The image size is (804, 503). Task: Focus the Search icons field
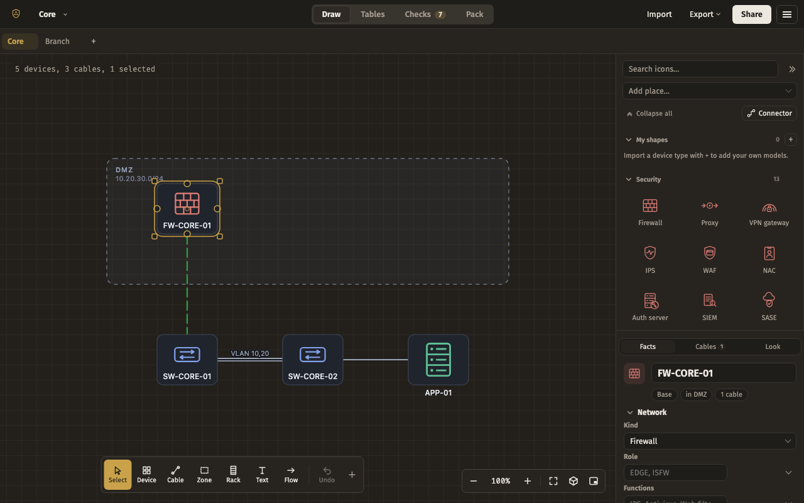[x=700, y=69]
